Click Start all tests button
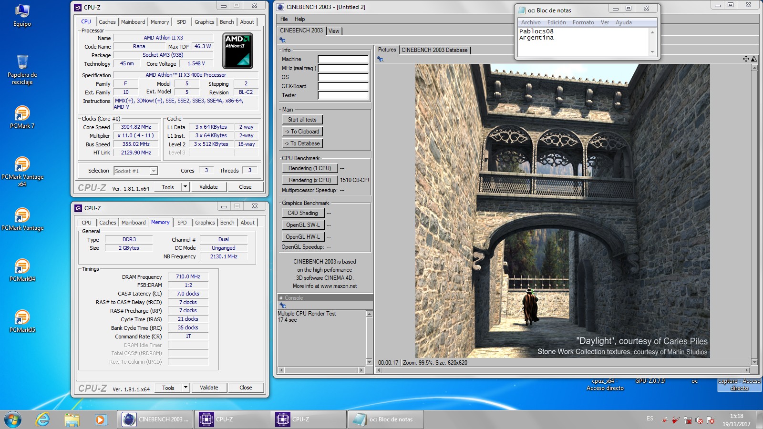The image size is (763, 429). 302,120
